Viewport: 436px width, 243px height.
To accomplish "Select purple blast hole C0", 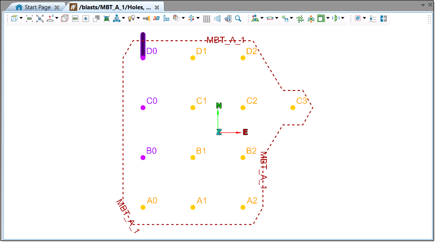I will 143,108.
